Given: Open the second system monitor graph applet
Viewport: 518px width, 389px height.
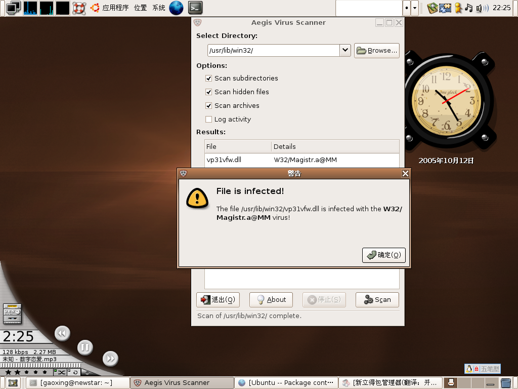Looking at the screenshot, I should [47, 8].
